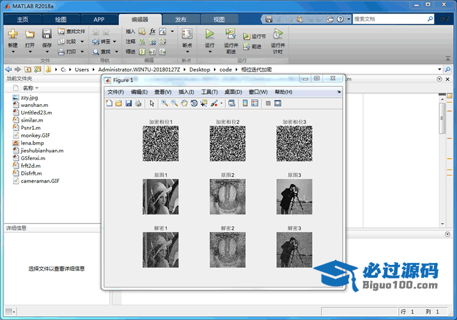Toggle the Edit Plot pointer tool
Image resolution: width=457 pixels, height=320 pixels.
152,103
